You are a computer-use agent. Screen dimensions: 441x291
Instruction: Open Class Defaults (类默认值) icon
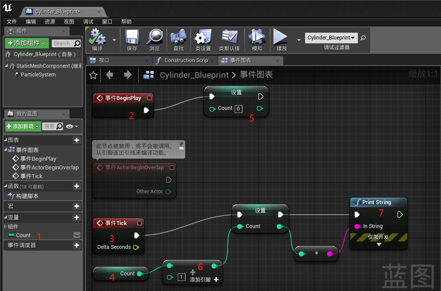point(229,37)
